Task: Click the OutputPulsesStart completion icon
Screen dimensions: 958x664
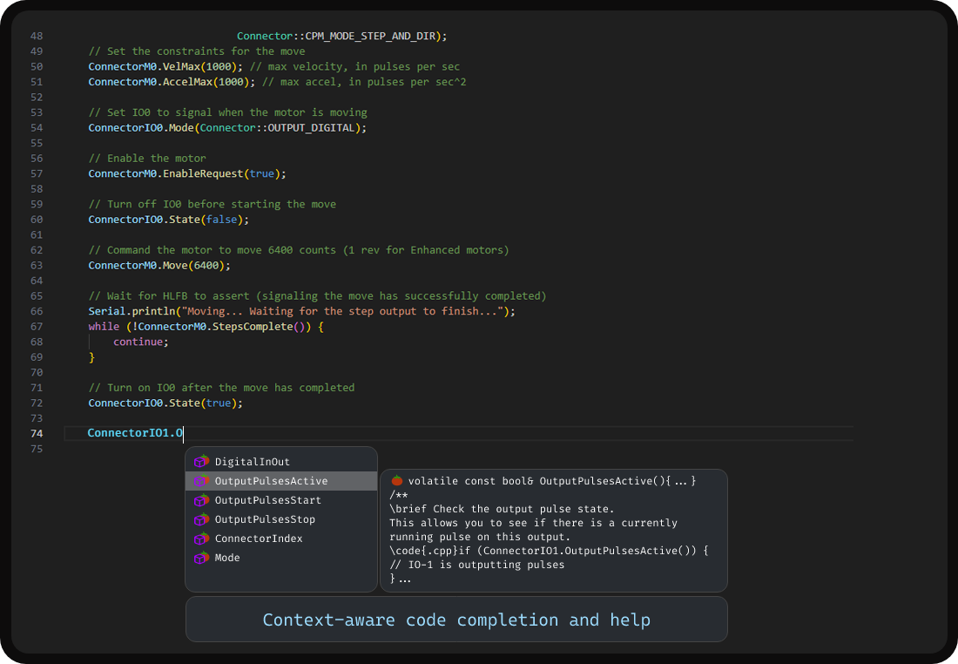Action: [x=201, y=499]
